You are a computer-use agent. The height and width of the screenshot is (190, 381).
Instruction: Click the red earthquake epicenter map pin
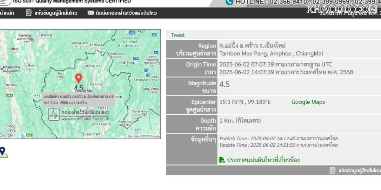pyautogui.click(x=78, y=79)
